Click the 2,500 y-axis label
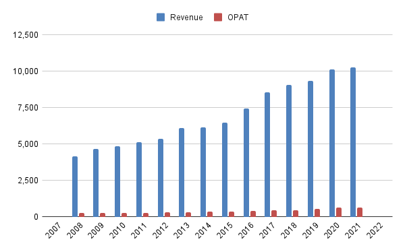Viewport: 405px width, 250px height. point(28,181)
